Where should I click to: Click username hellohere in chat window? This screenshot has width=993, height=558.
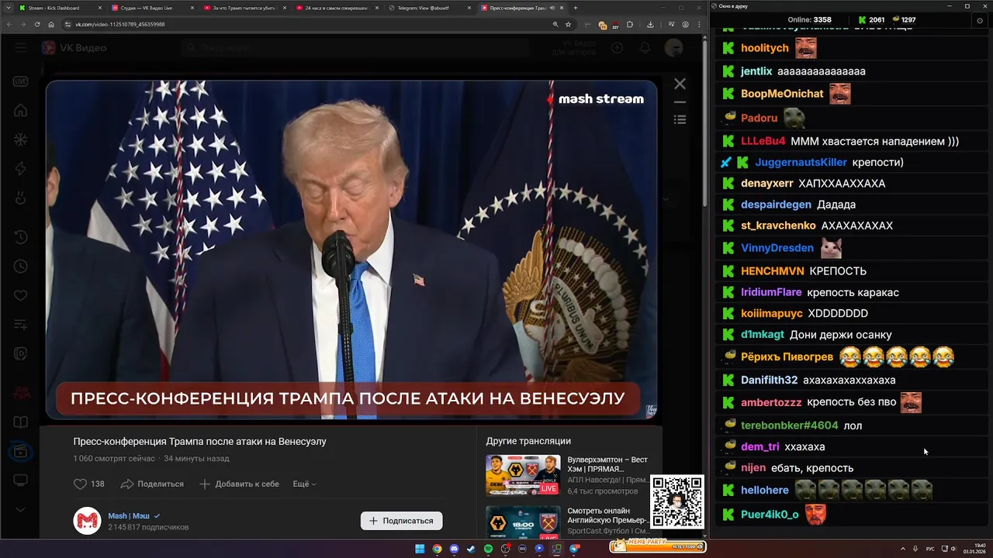click(764, 491)
